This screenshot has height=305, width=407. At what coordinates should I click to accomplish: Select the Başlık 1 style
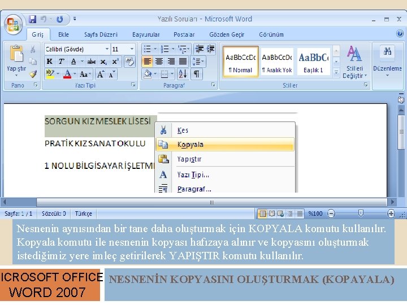pos(314,62)
